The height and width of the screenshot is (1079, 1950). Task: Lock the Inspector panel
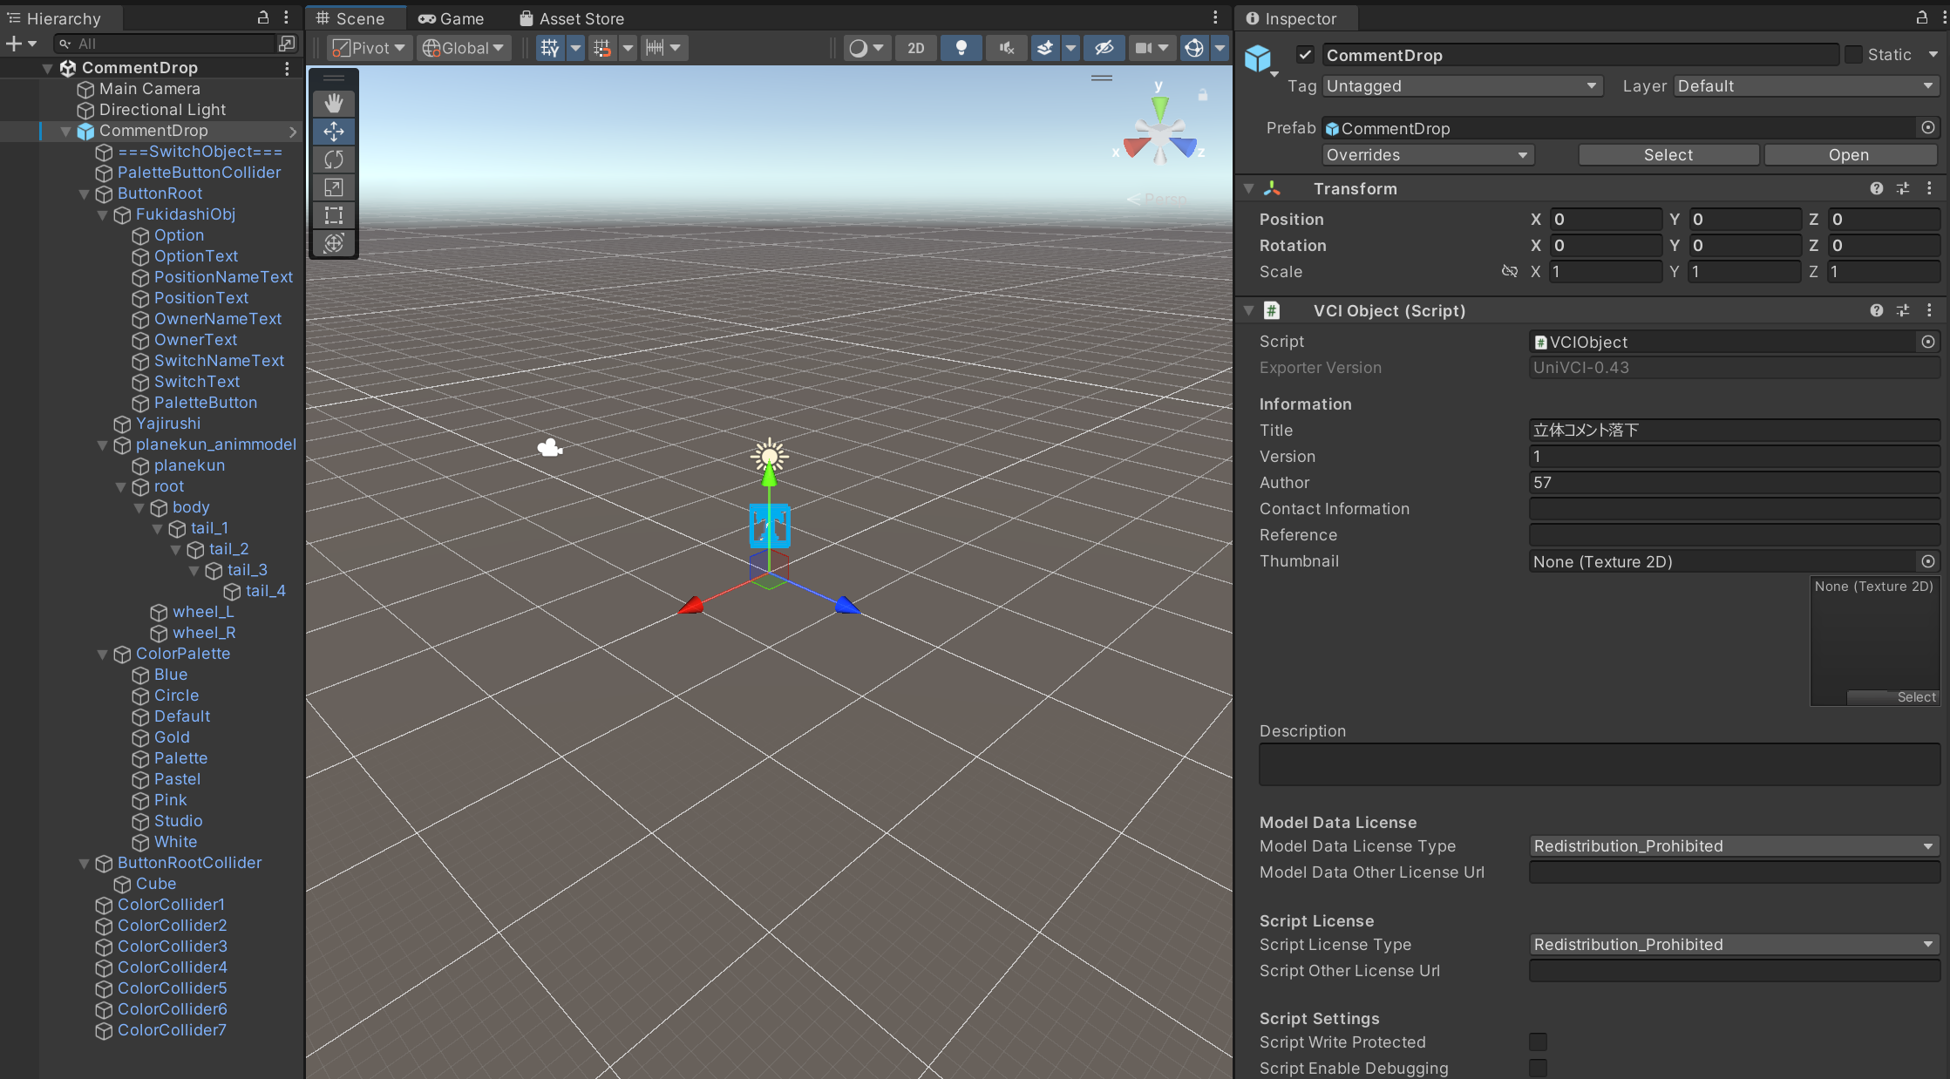pos(1922,17)
